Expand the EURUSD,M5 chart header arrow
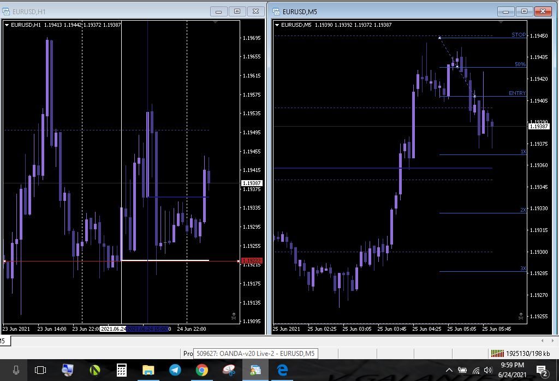 point(277,25)
